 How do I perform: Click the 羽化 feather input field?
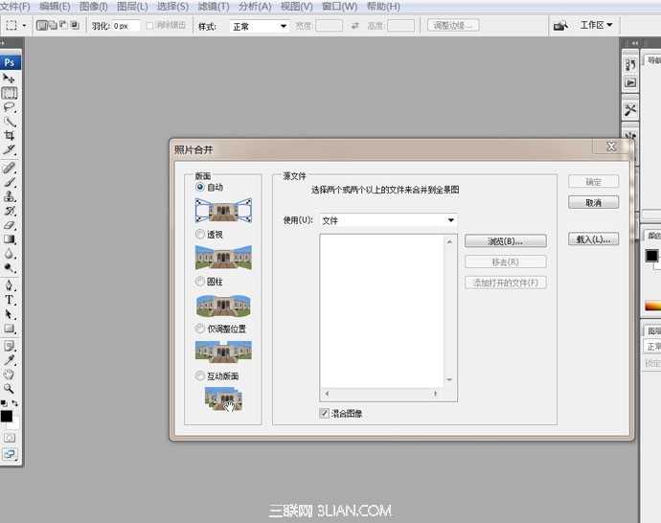[125, 26]
